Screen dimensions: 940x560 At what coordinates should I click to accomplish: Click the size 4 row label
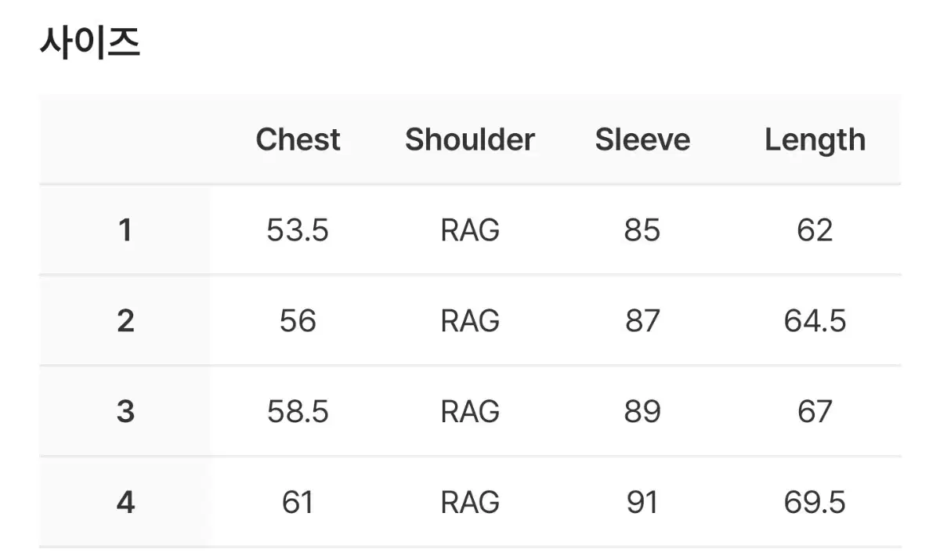[x=125, y=502]
